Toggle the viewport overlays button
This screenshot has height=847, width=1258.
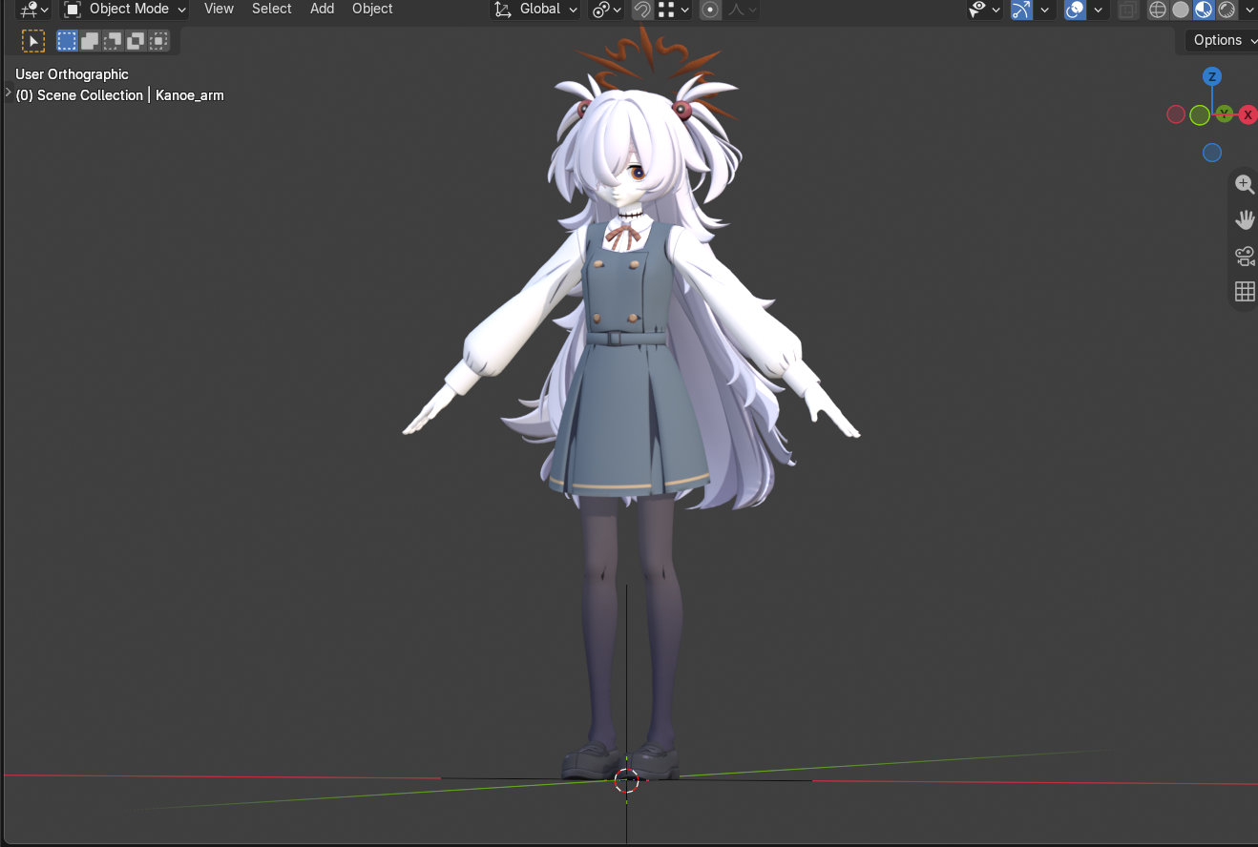pos(1076,10)
